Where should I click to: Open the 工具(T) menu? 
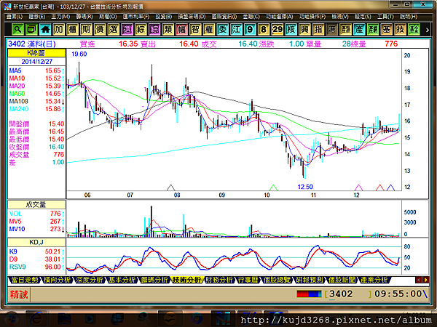pyautogui.click(x=386, y=17)
